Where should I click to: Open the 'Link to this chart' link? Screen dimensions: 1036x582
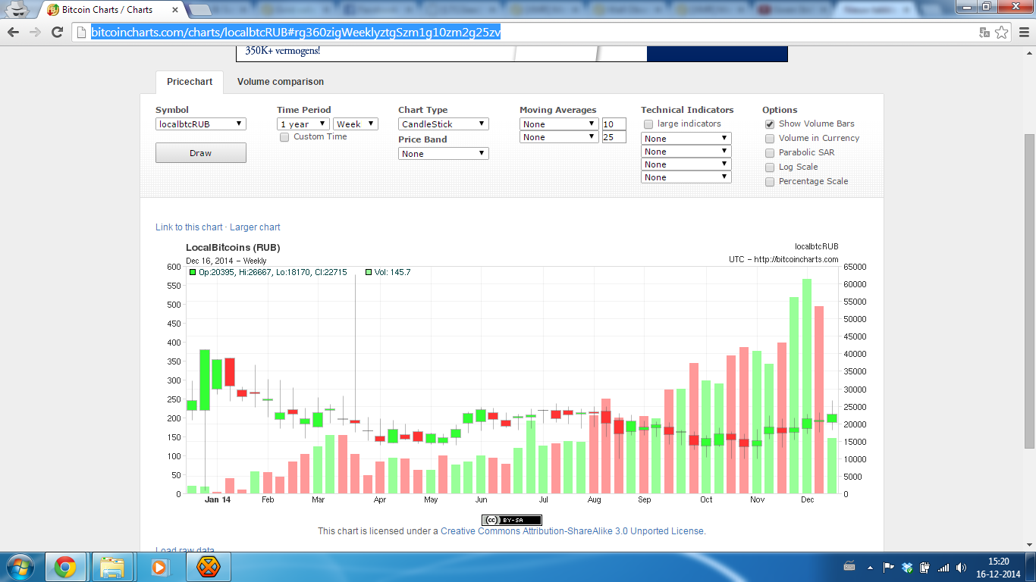point(190,227)
